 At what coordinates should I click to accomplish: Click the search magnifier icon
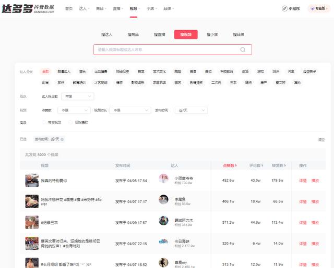(x=243, y=49)
